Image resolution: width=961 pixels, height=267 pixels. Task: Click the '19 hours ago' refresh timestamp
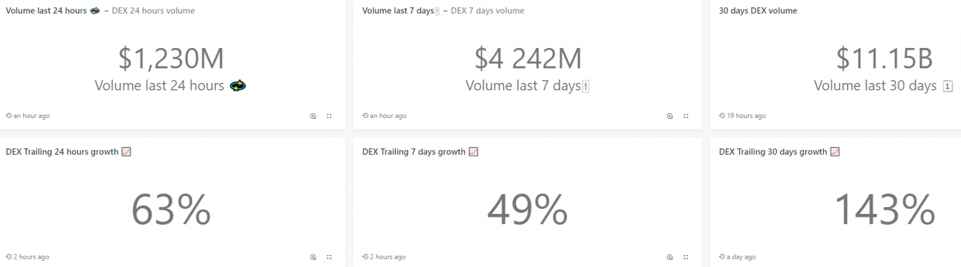tap(746, 116)
